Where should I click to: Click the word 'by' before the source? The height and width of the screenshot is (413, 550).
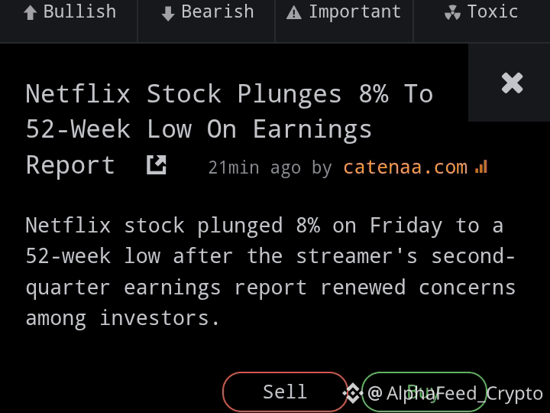[322, 167]
